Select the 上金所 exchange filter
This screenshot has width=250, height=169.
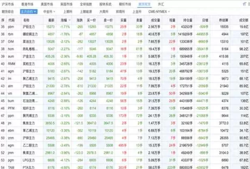tap(137, 12)
